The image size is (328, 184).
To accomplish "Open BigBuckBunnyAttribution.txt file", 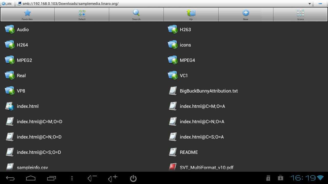I will [209, 91].
